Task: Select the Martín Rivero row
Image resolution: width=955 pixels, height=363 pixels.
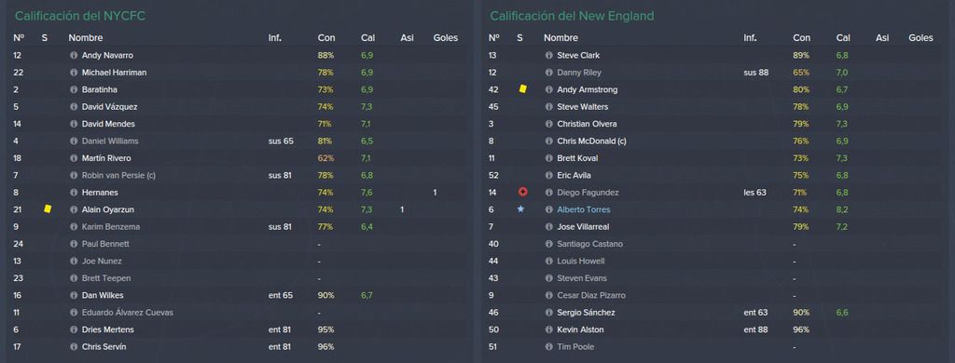Action: coord(238,158)
